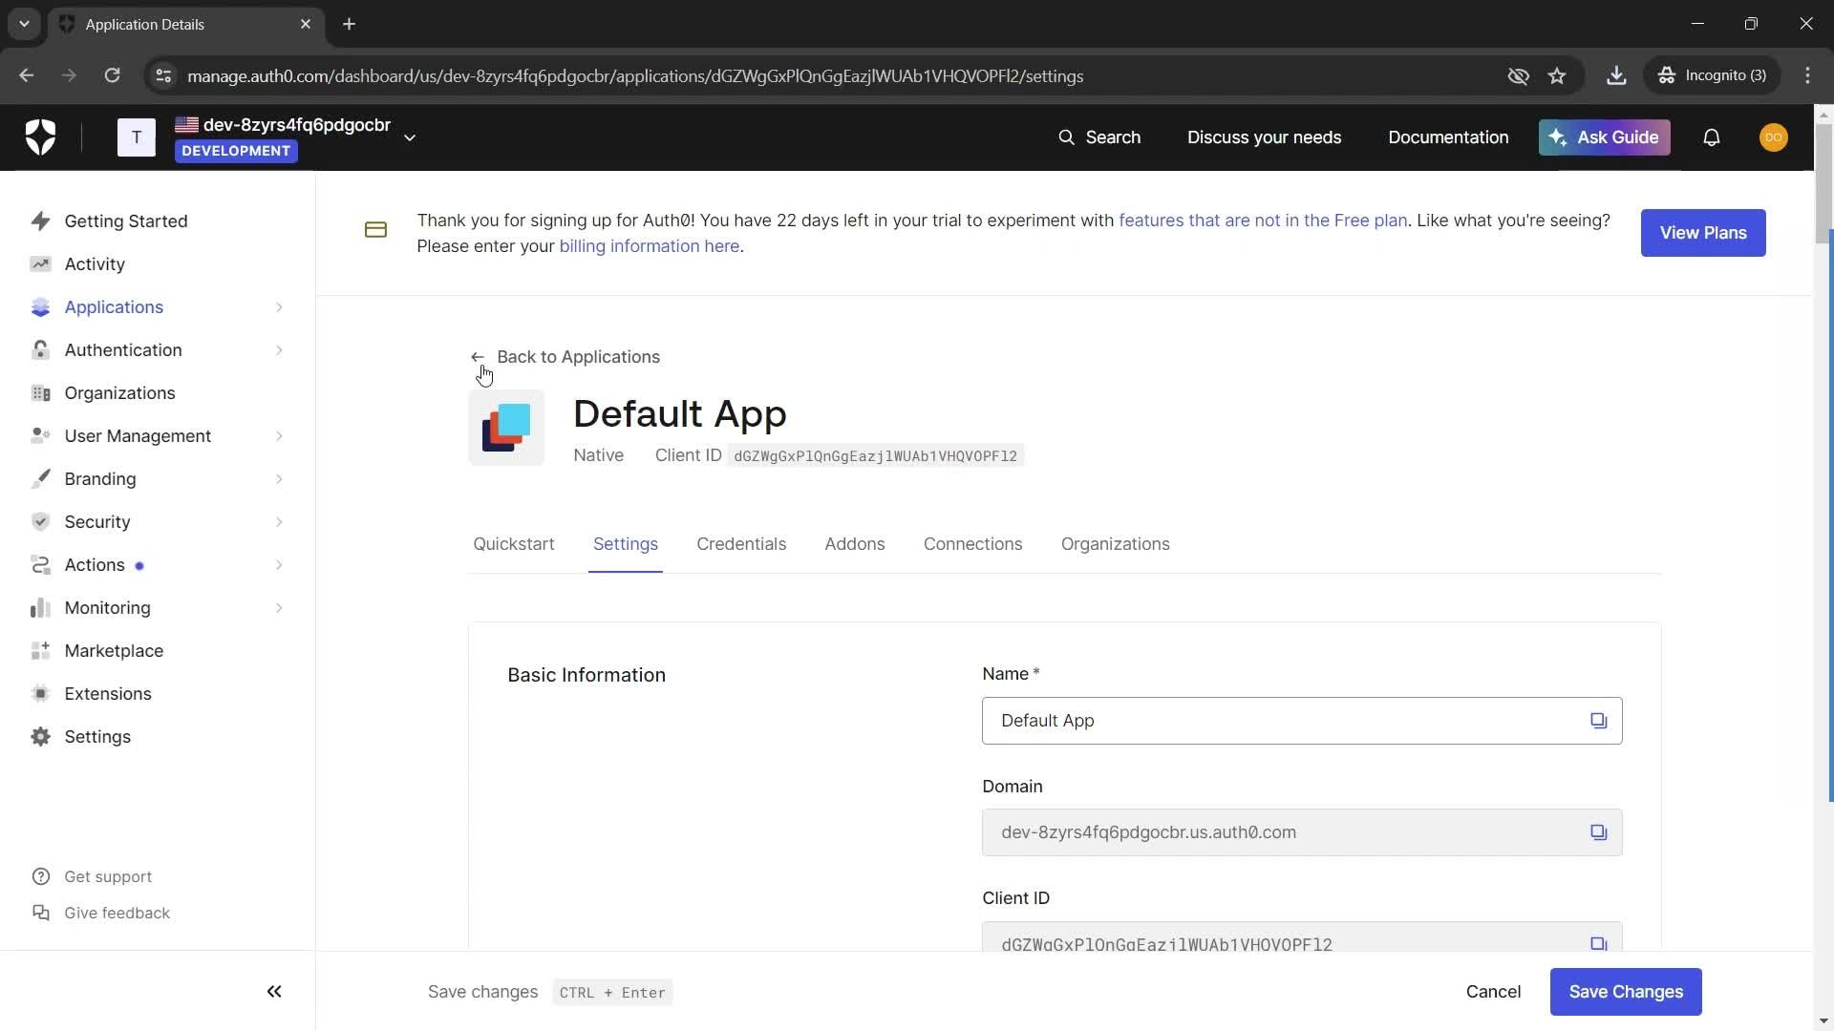This screenshot has height=1031, width=1834.
Task: Click the Give feedback chat icon
Action: pos(40,914)
